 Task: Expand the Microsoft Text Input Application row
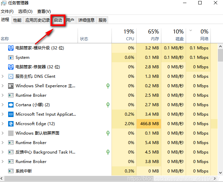pyautogui.click(x=3, y=114)
